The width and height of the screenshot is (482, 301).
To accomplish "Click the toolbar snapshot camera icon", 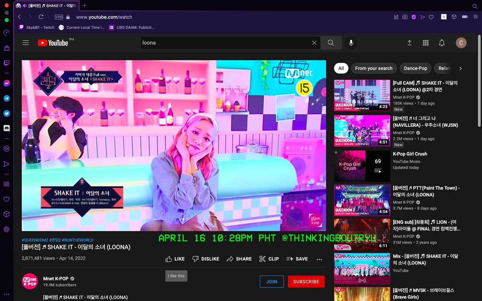I will click(x=405, y=17).
